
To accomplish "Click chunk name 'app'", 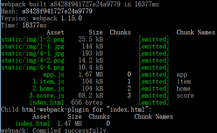I will (x=182, y=75).
